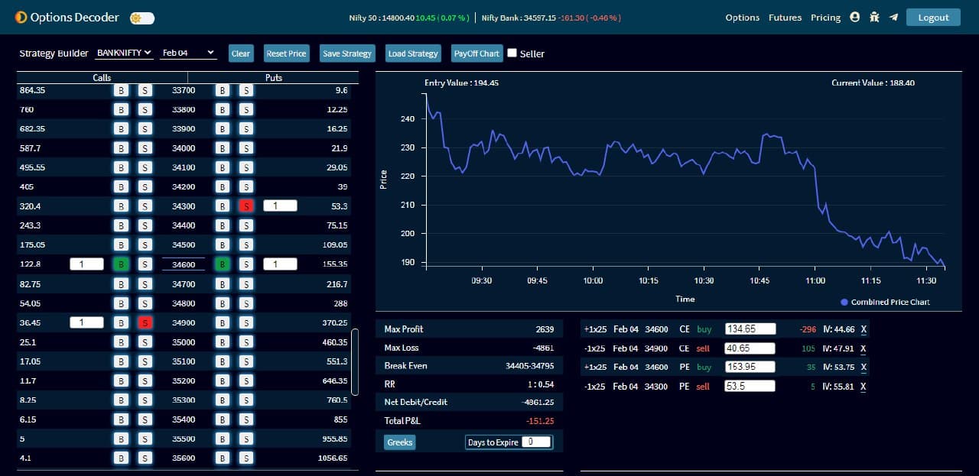Click call Sell button for strike 35000

point(144,342)
